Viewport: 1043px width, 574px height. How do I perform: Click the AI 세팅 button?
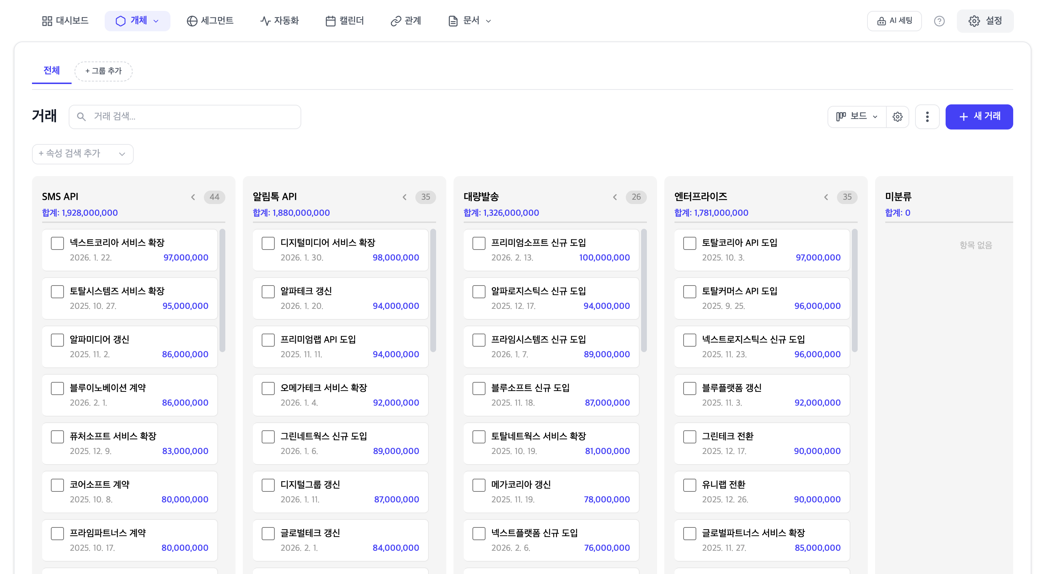click(894, 21)
